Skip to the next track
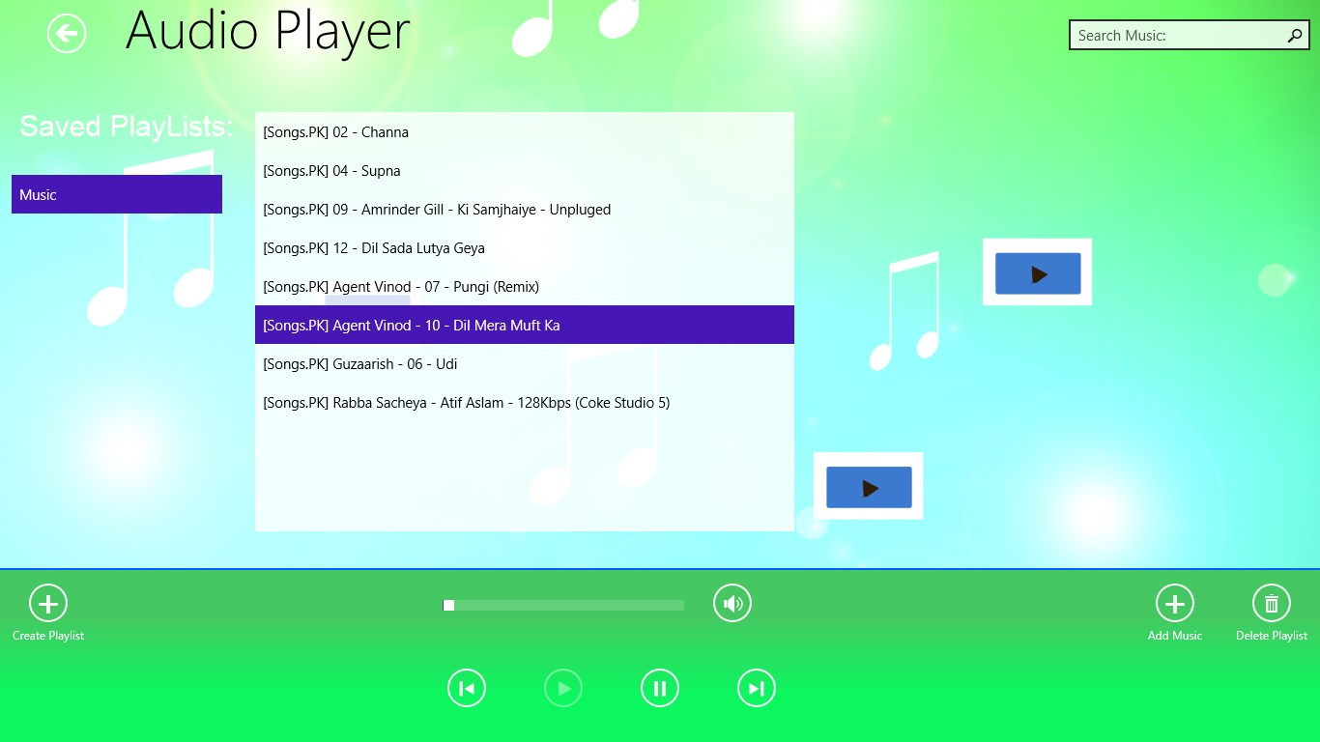This screenshot has width=1320, height=742. pyautogui.click(x=757, y=687)
